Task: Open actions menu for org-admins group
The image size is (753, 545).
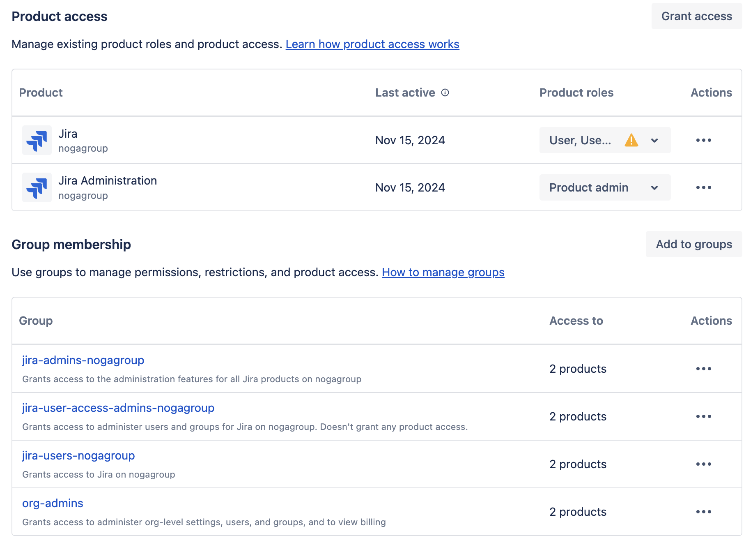Action: coord(704,512)
